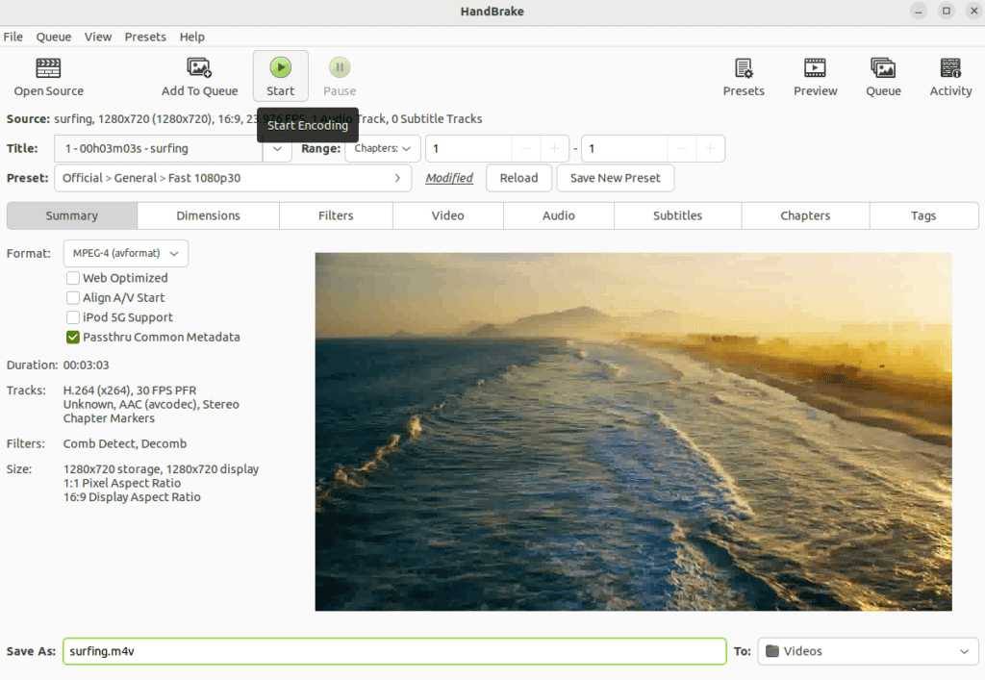Enable the Web Optimized checkbox
Viewport: 985px width, 680px height.
[72, 278]
